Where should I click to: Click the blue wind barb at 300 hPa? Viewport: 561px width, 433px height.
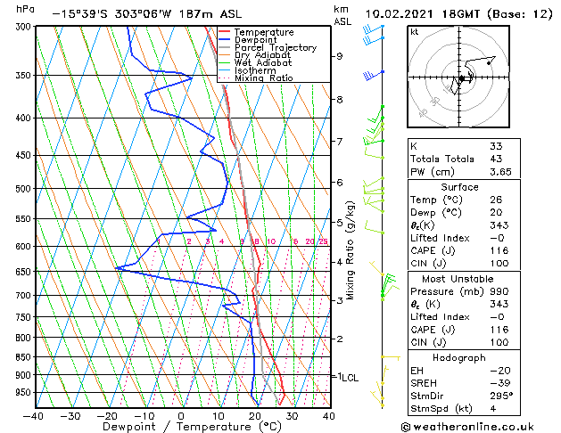click(374, 29)
